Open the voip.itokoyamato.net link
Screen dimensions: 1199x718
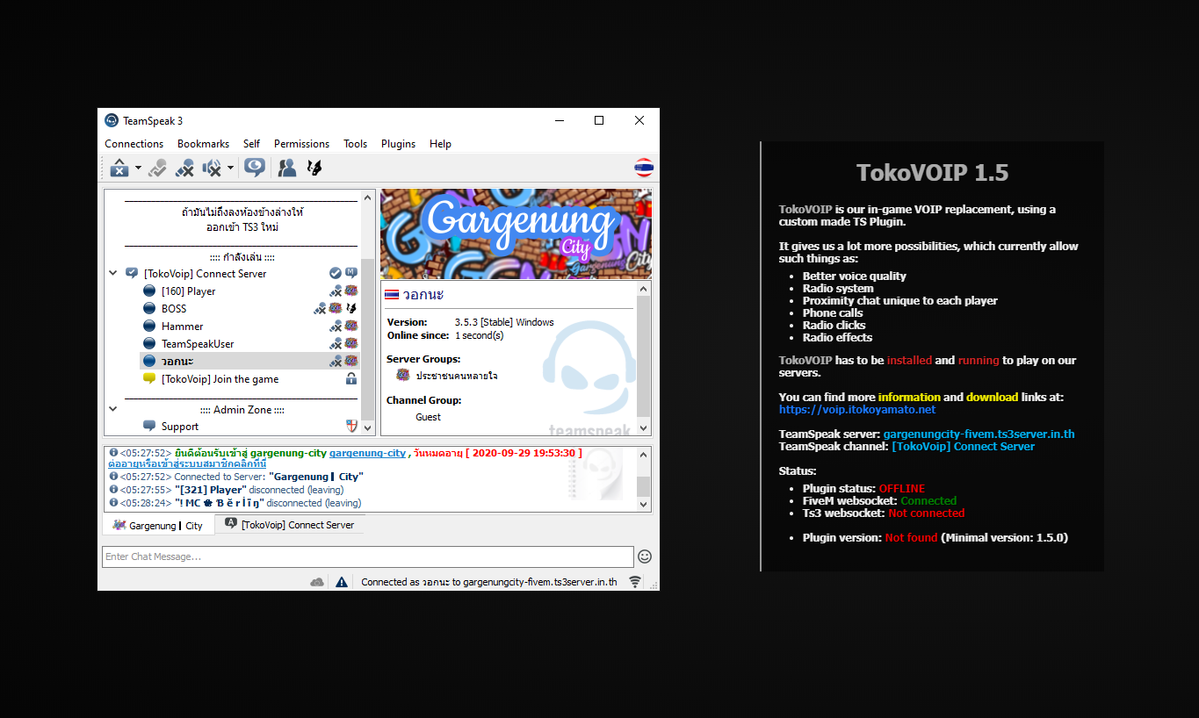point(856,409)
